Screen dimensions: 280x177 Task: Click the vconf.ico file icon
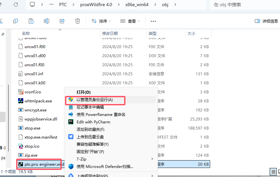point(21,92)
